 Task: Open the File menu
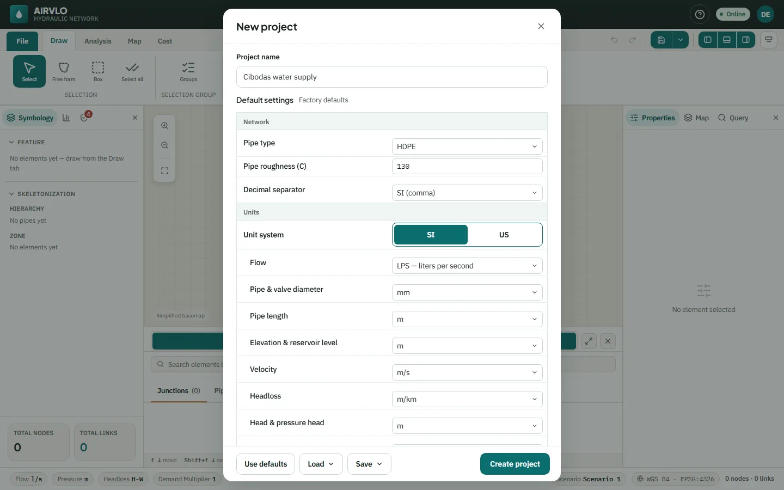click(x=22, y=41)
